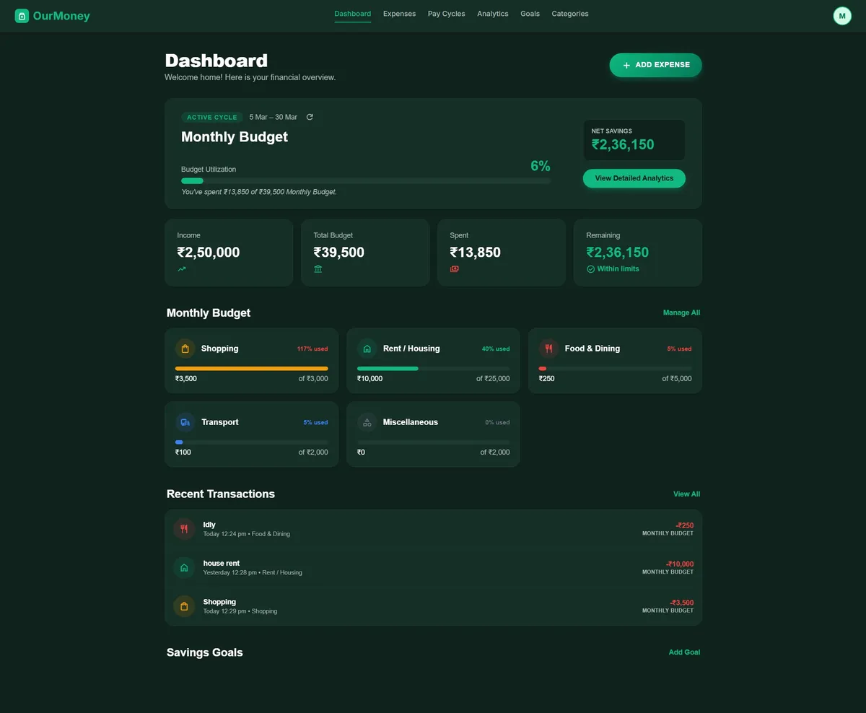Viewport: 866px width, 713px height.
Task: Click the Income trend arrow icon
Action: 182,268
